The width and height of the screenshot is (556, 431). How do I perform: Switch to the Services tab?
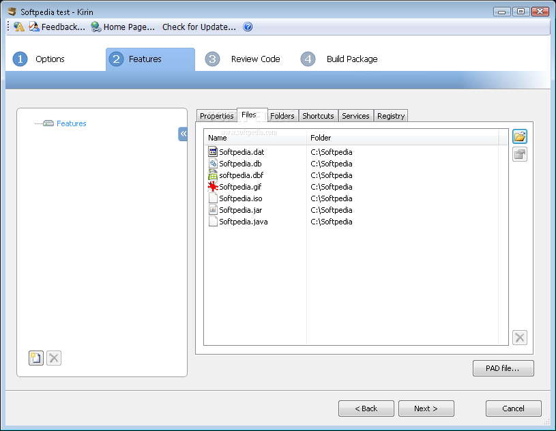355,116
